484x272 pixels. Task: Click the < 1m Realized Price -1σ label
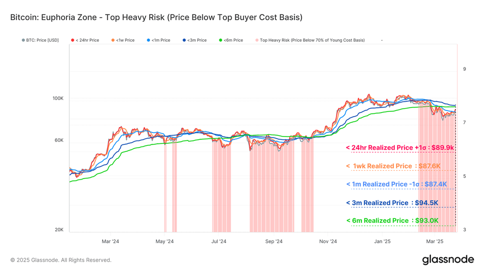[396, 184]
